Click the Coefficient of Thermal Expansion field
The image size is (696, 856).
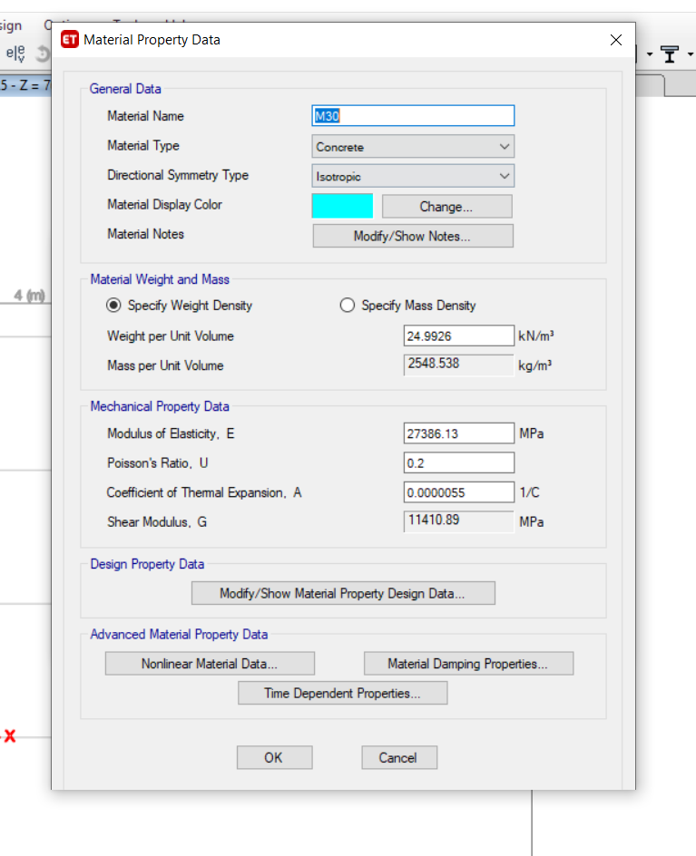pos(458,492)
